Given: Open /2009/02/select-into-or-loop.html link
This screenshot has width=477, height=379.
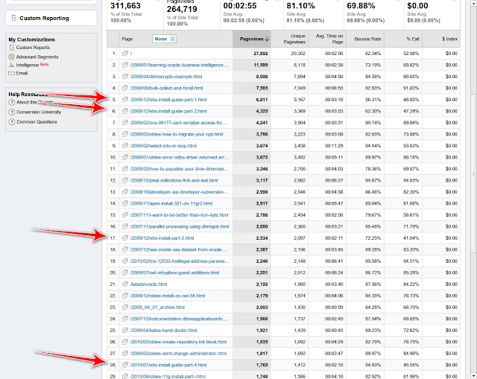Looking at the screenshot, I should click(x=163, y=146).
